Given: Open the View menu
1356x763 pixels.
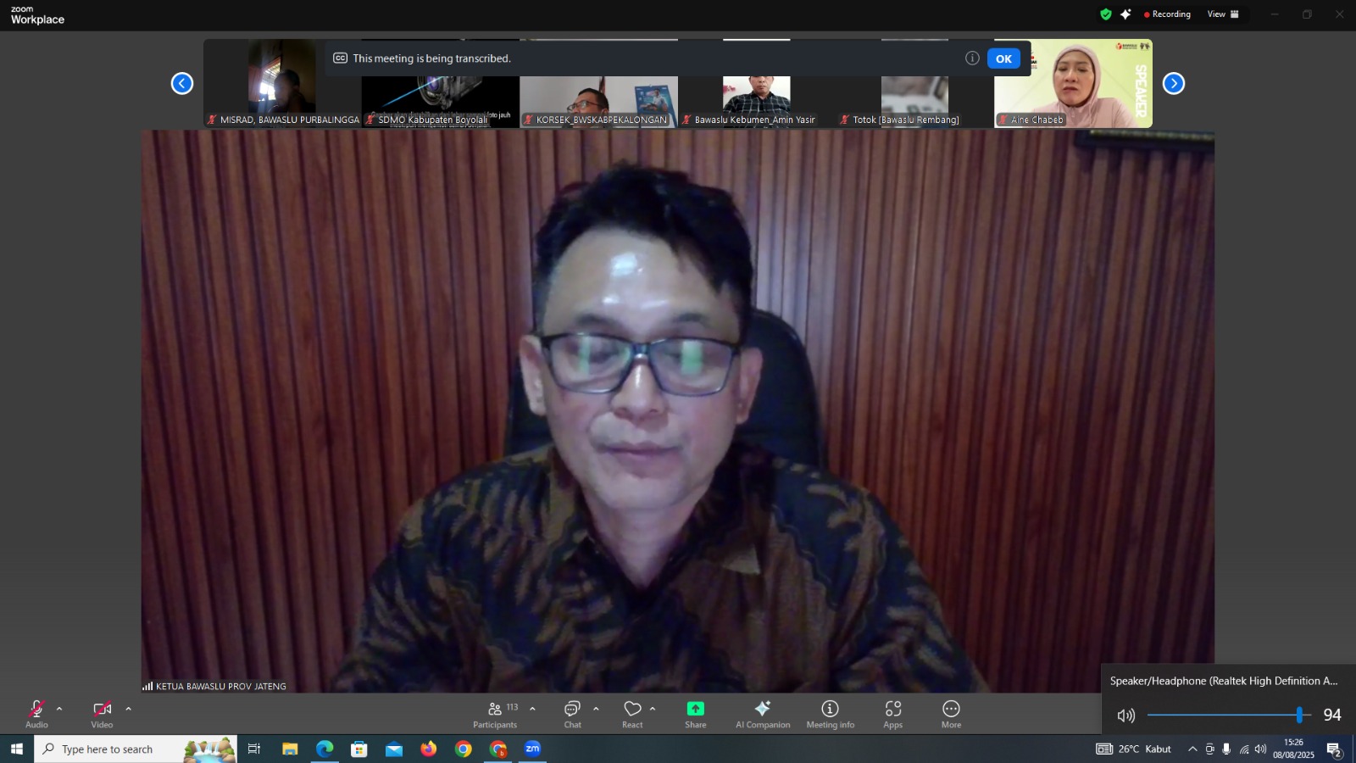Looking at the screenshot, I should (1218, 14).
